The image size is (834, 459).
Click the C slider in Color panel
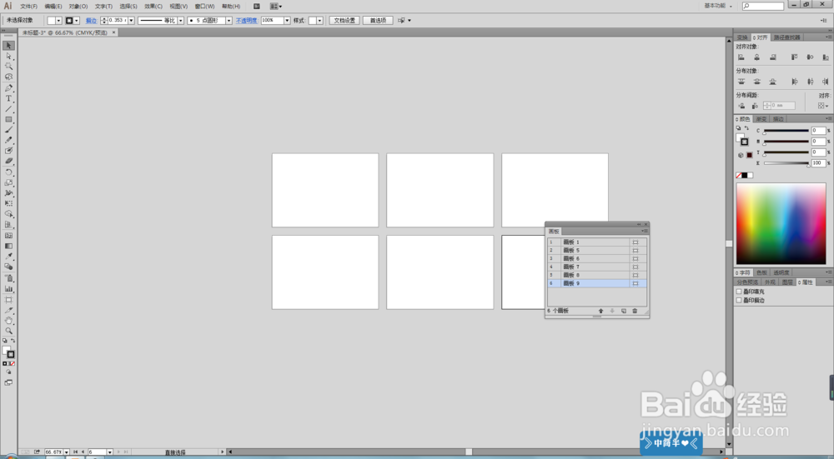(786, 131)
